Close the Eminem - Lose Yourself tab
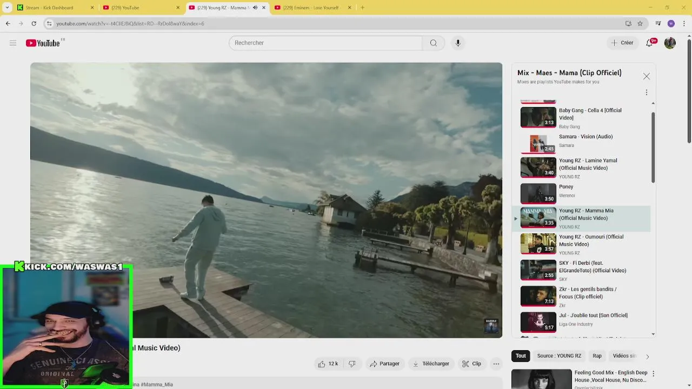The height and width of the screenshot is (389, 692). (349, 8)
